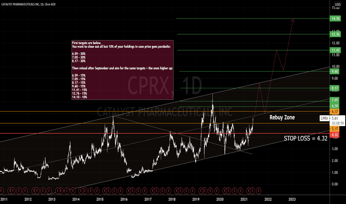
Task: Click the 2019 time axis label
Action: pyautogui.click(x=196, y=200)
